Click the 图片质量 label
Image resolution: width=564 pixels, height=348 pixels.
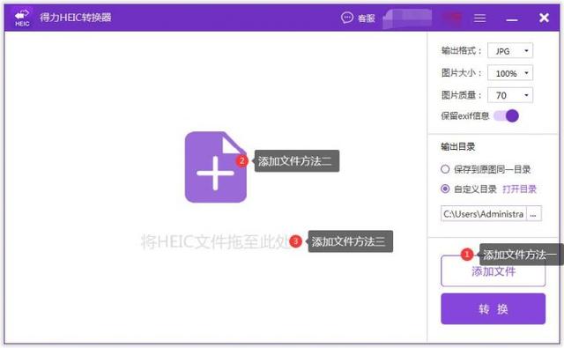[461, 95]
